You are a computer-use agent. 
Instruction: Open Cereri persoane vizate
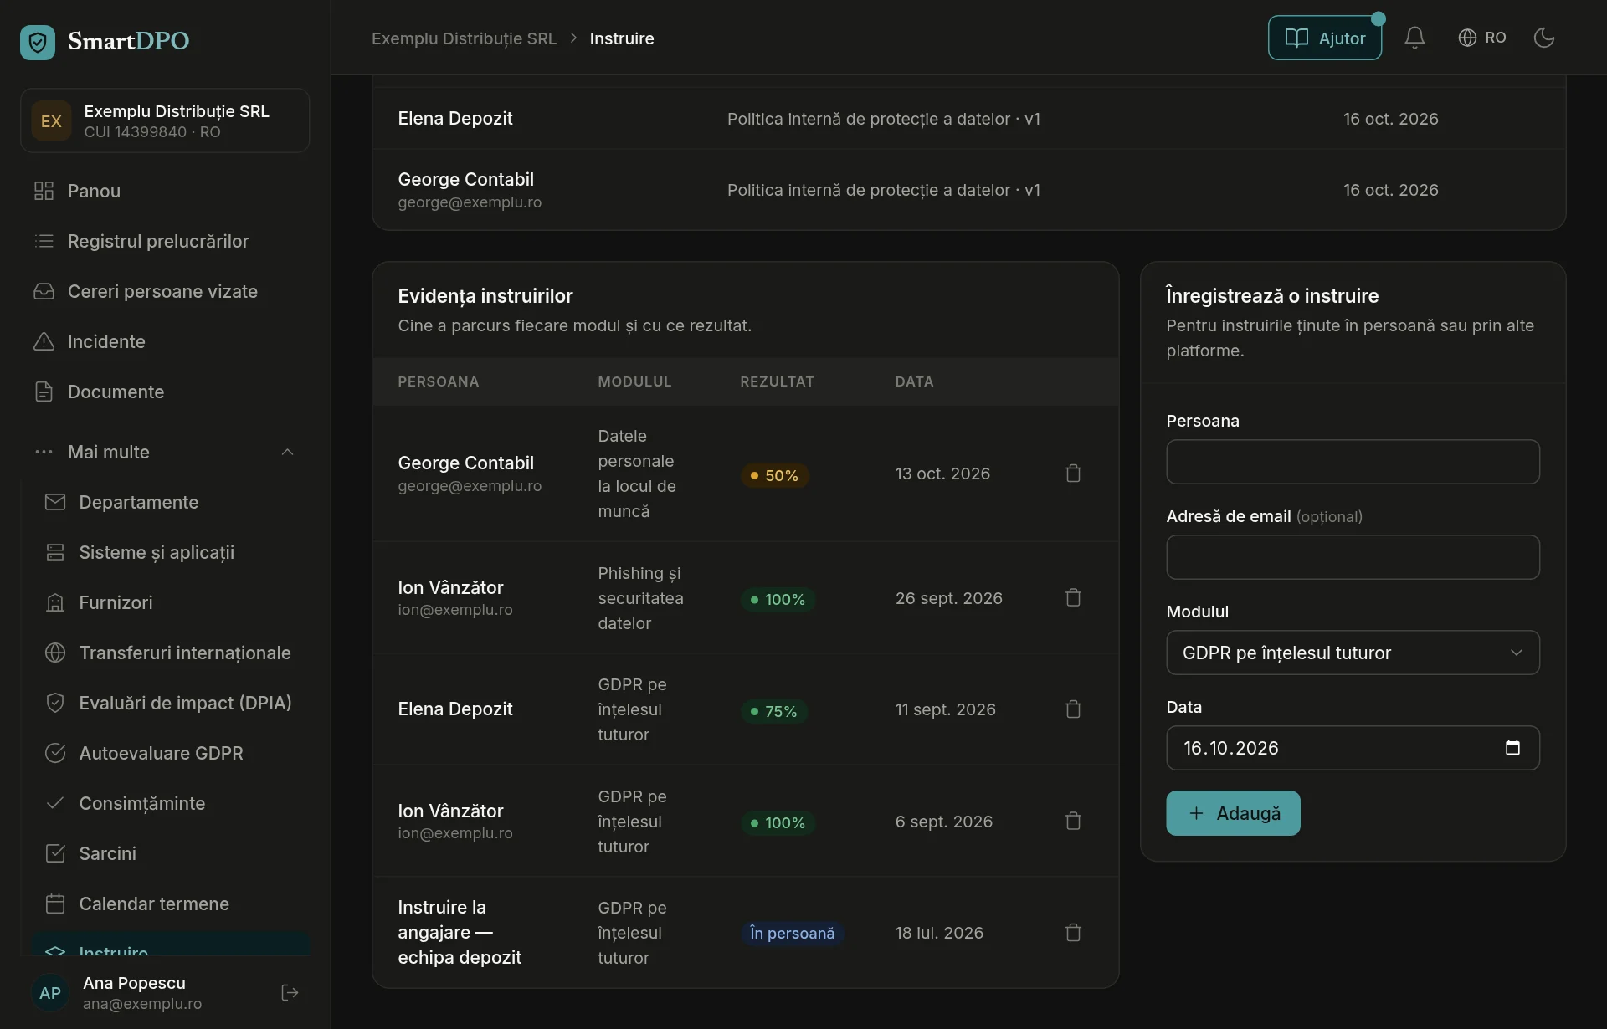[x=165, y=291]
